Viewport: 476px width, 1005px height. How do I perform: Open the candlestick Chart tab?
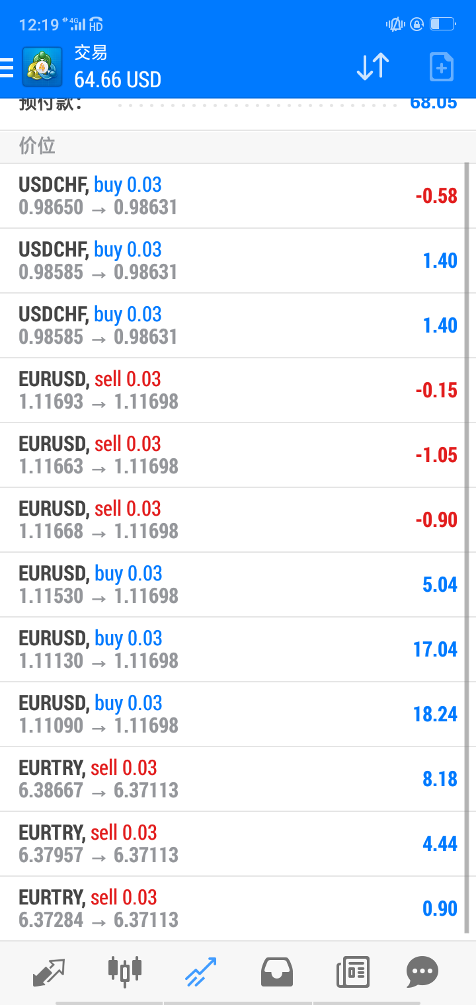coord(125,971)
